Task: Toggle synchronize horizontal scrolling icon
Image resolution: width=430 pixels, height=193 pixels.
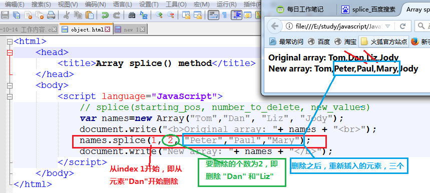Action: pyautogui.click(x=198, y=15)
